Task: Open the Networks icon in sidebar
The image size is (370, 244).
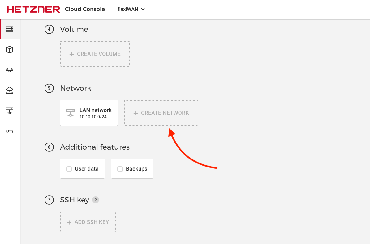Action: point(10,111)
